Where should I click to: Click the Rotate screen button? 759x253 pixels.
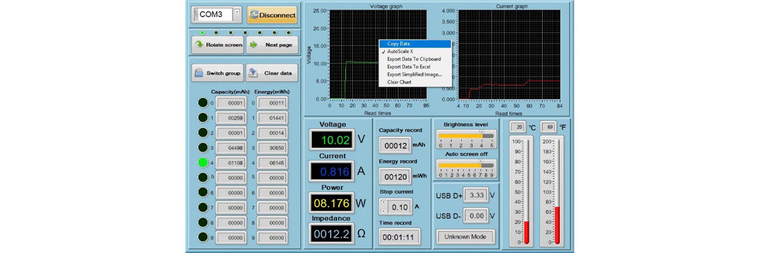[218, 45]
